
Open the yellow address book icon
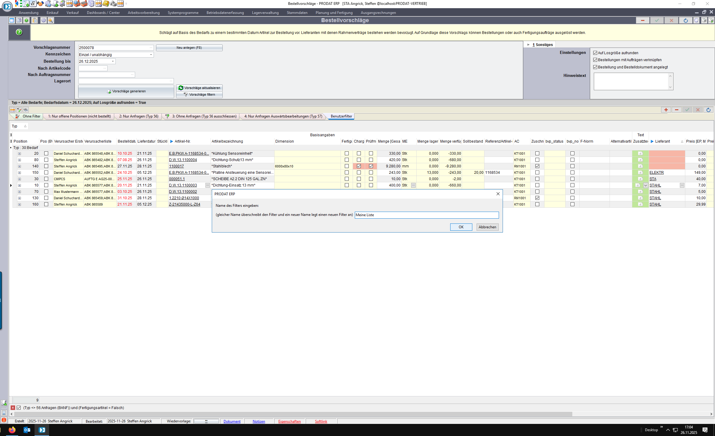(106, 4)
